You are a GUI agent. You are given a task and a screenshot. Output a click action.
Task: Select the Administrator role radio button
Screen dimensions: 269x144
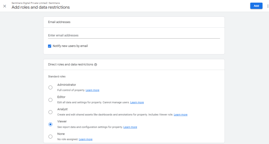pyautogui.click(x=50, y=88)
